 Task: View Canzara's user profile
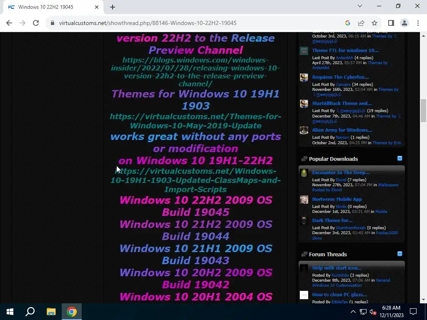pyautogui.click(x=343, y=84)
